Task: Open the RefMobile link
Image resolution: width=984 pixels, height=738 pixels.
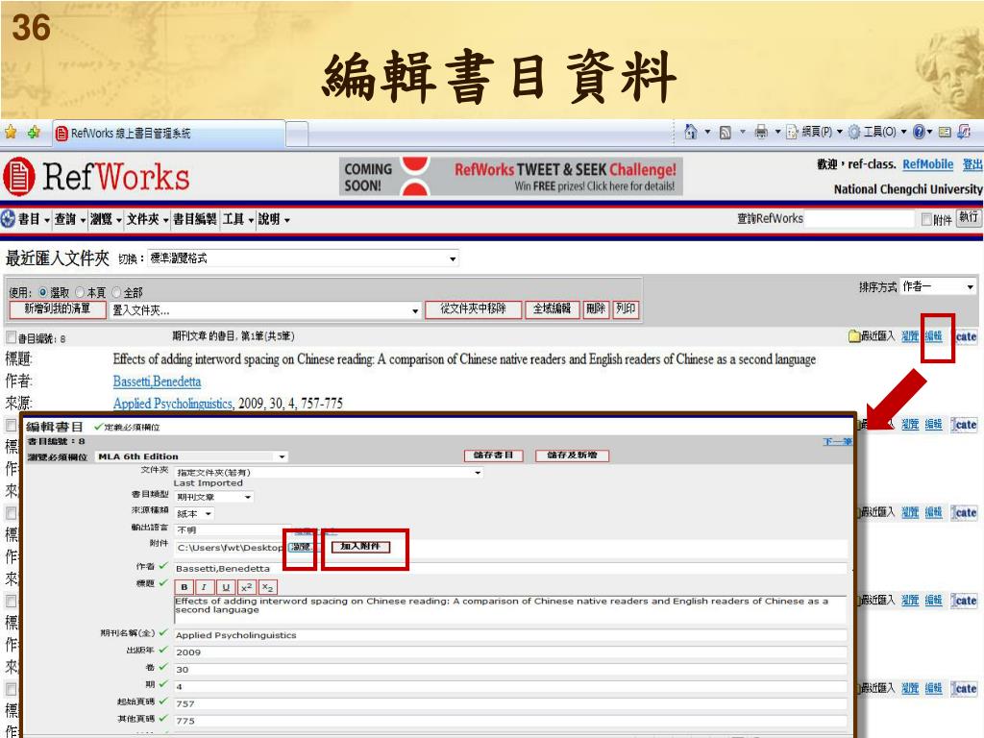Action: (x=927, y=164)
